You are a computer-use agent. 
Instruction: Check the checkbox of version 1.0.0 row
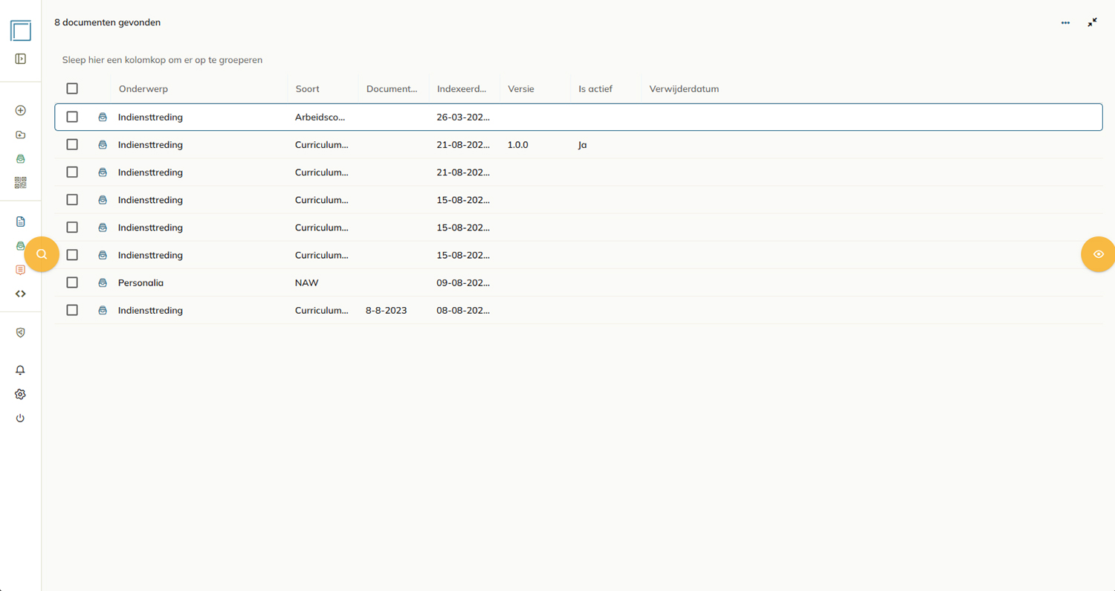tap(72, 144)
